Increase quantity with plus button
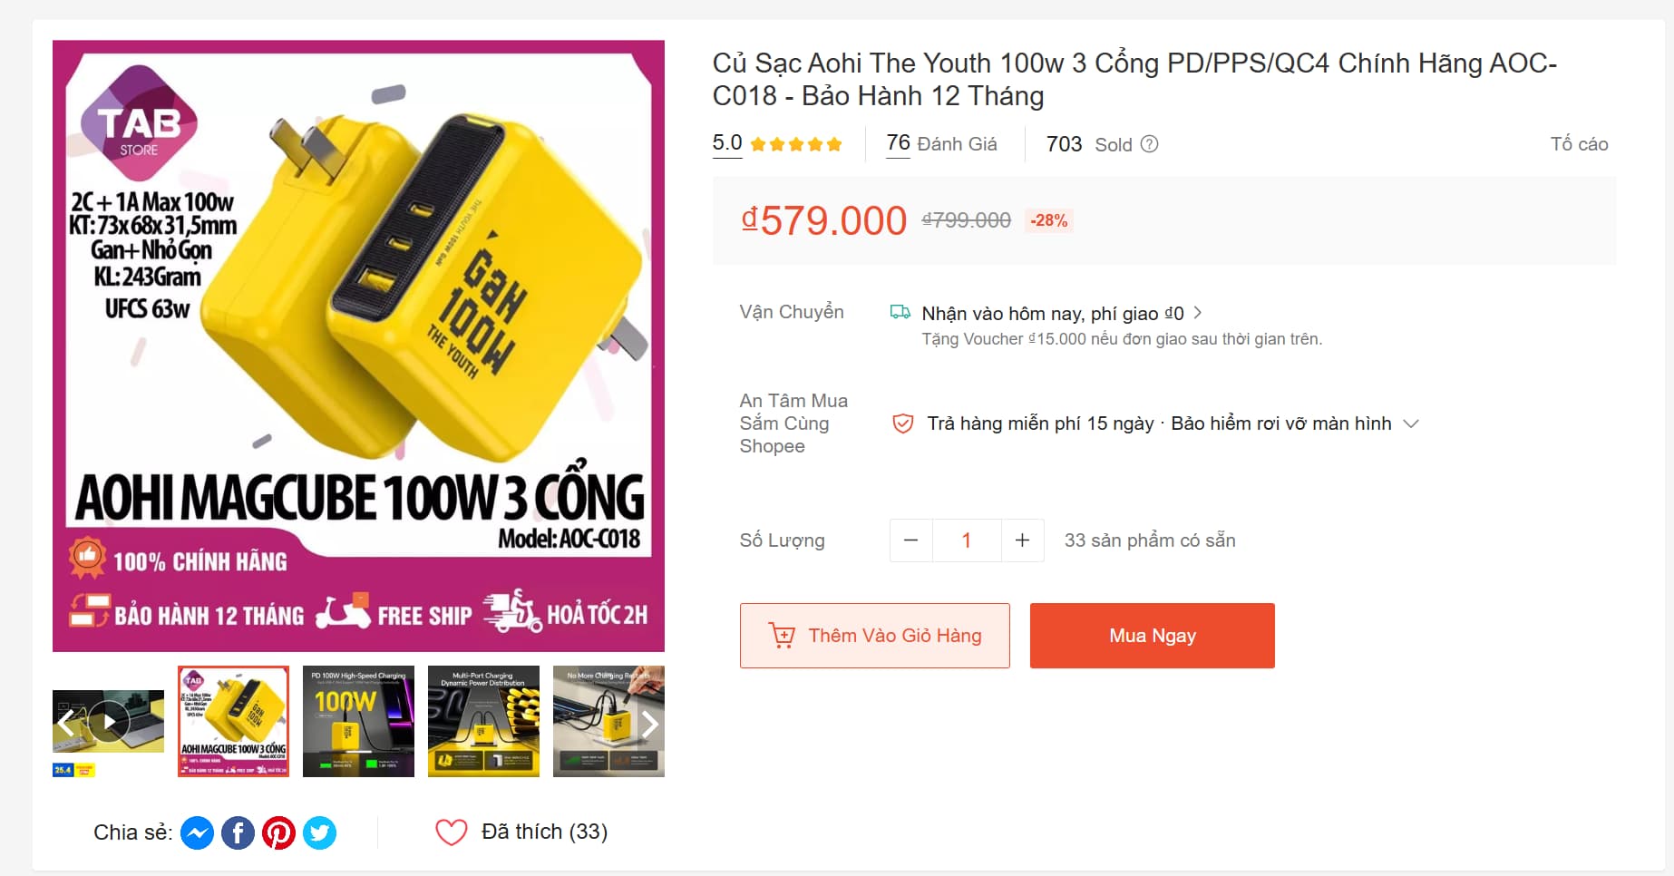1674x876 pixels. coord(1022,540)
